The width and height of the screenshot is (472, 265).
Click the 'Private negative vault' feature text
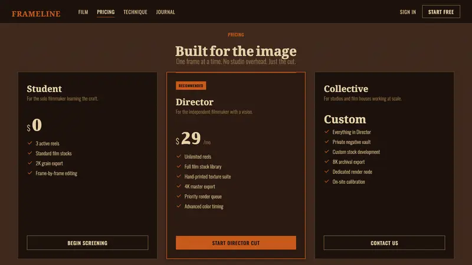[x=351, y=142]
